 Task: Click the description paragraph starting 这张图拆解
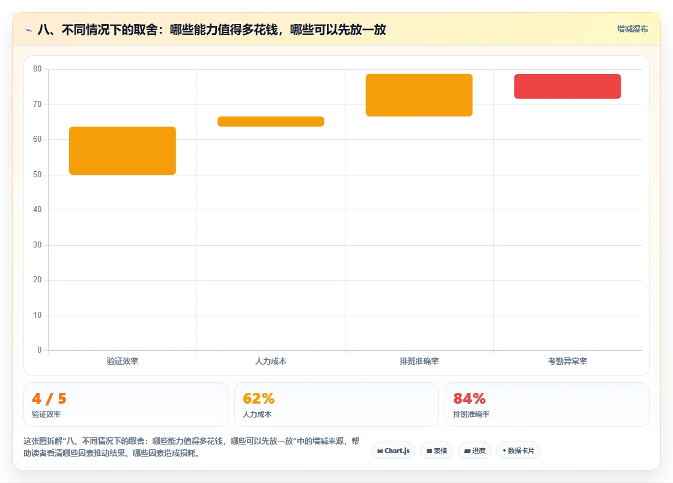(x=192, y=447)
